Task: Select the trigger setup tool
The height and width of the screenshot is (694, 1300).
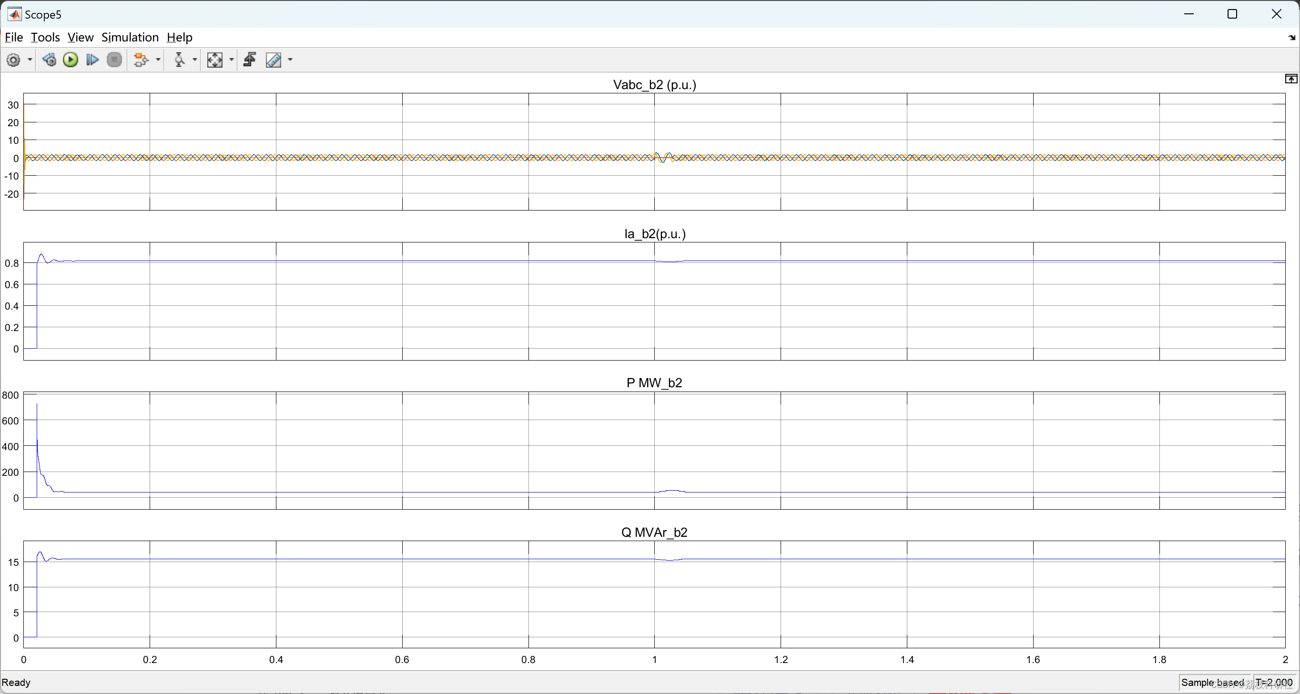Action: click(x=179, y=60)
